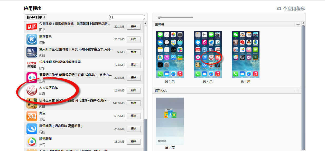The width and height of the screenshot is (325, 151).
Task: Select the 懒人听讲座 app icon
Action: tap(32, 52)
